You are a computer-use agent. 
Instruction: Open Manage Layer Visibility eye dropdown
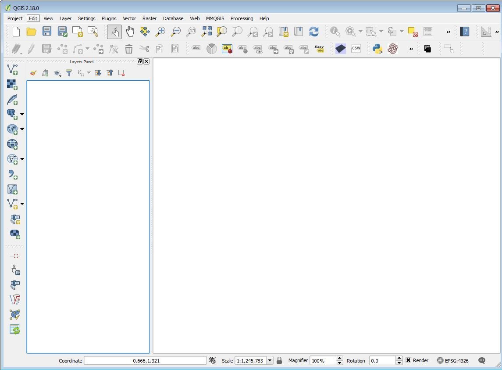[57, 73]
